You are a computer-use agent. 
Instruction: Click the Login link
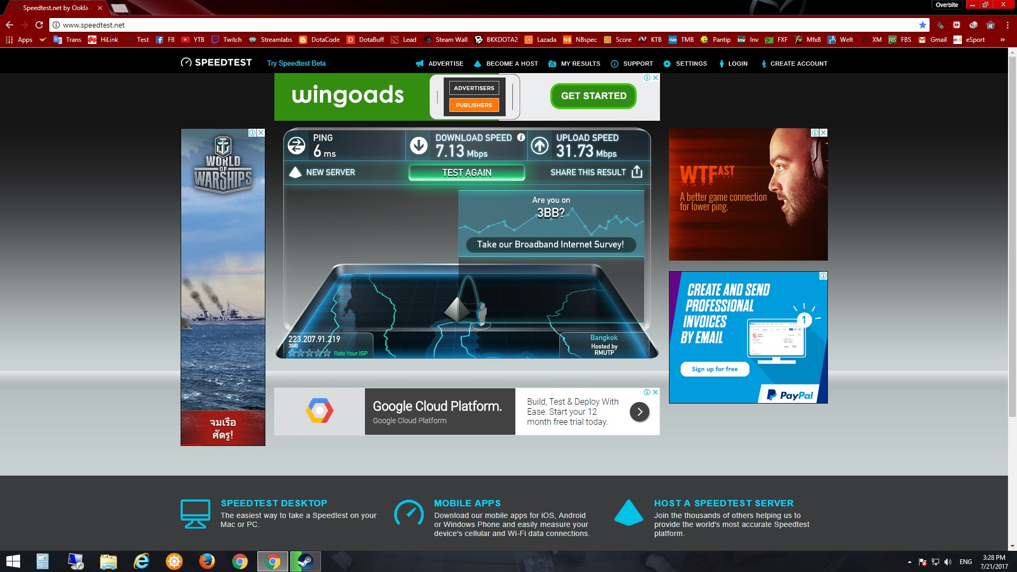[x=733, y=64]
